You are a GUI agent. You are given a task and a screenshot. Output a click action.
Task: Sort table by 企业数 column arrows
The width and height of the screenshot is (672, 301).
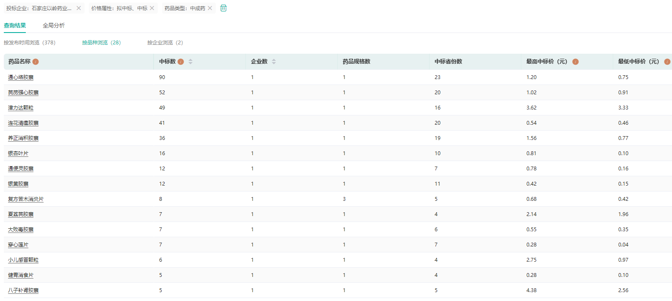(274, 62)
